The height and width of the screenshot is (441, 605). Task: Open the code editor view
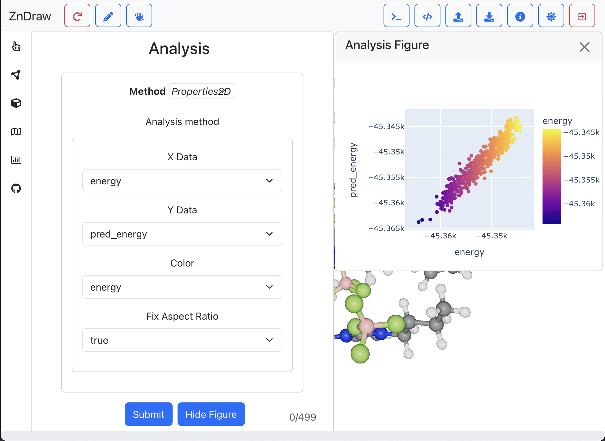[x=427, y=15]
